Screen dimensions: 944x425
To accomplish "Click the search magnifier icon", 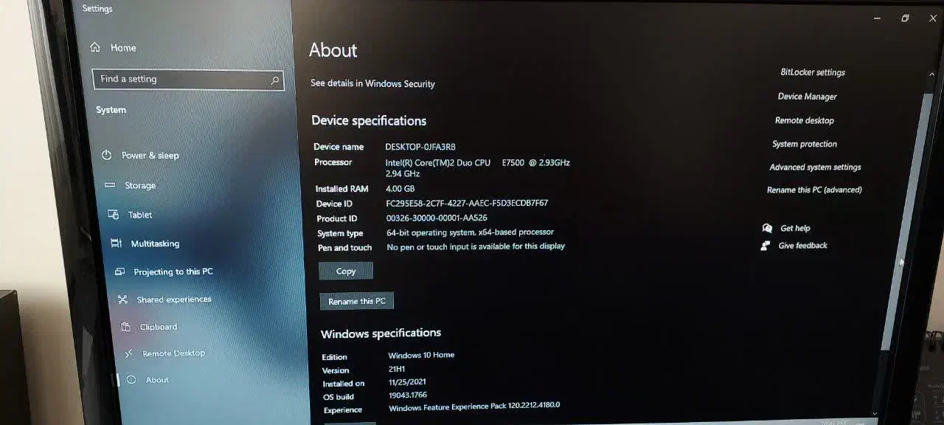I will 274,80.
